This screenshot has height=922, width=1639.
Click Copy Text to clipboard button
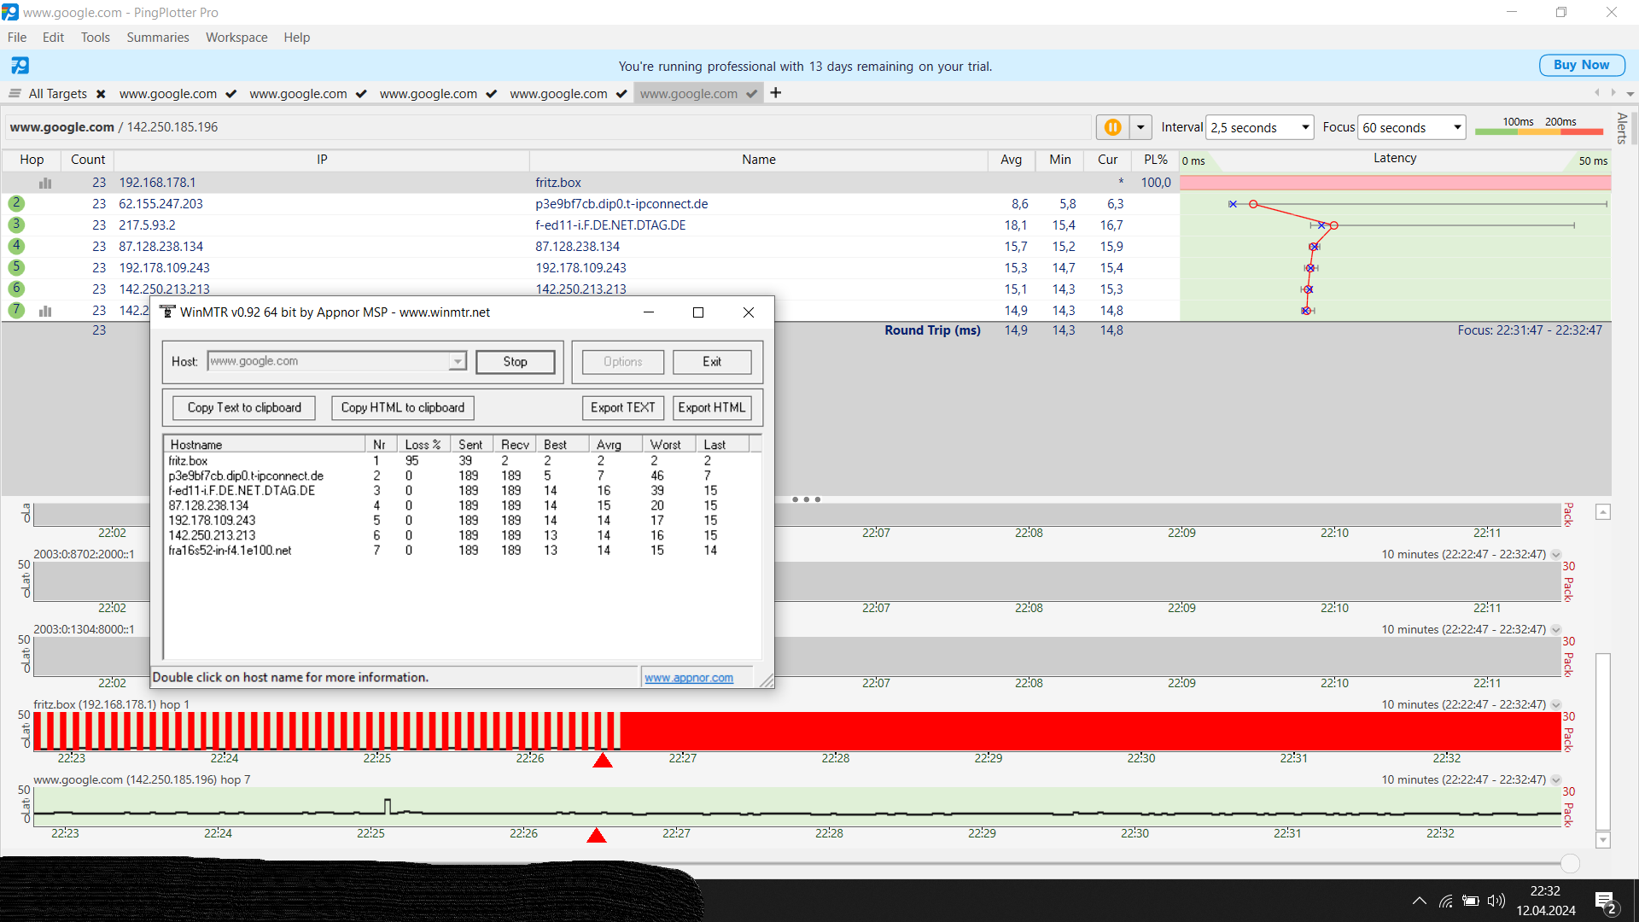point(244,408)
